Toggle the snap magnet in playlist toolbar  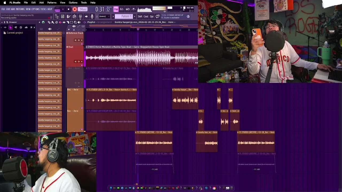click(43, 22)
